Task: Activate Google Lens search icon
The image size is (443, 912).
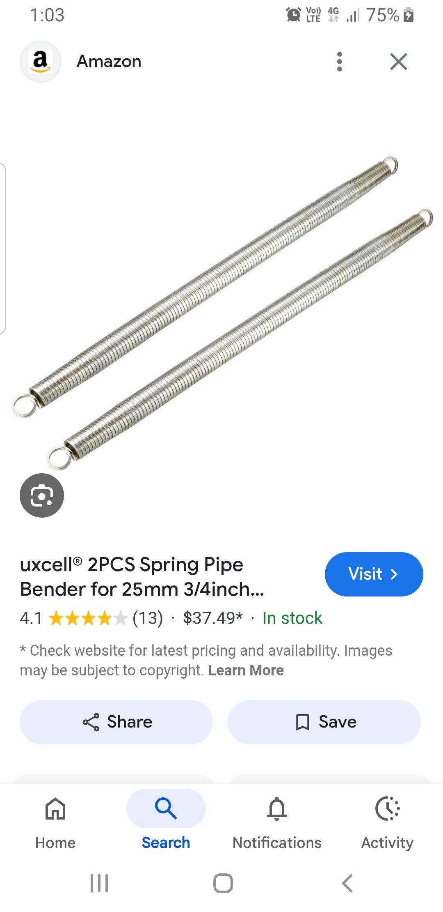Action: [x=42, y=495]
